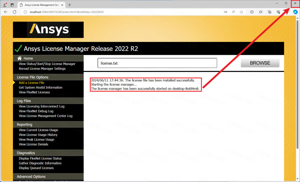Click the text 'The license file has been installed successfully'
300x182 pixels.
(160, 80)
